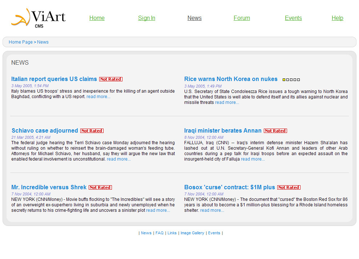
Task: Open article Italian report queries US claims
Action: [54, 79]
